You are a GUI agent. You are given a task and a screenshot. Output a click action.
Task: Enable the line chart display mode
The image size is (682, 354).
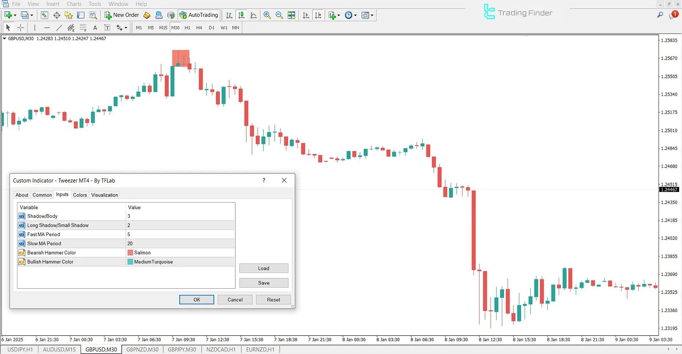(253, 15)
